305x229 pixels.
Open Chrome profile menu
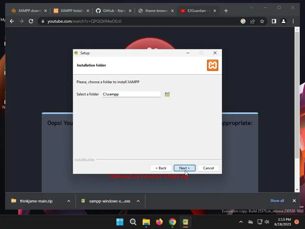pos(284,21)
